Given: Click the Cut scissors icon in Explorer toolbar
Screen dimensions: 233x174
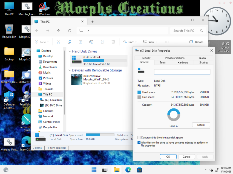Looking at the screenshot, I should coord(58,42).
